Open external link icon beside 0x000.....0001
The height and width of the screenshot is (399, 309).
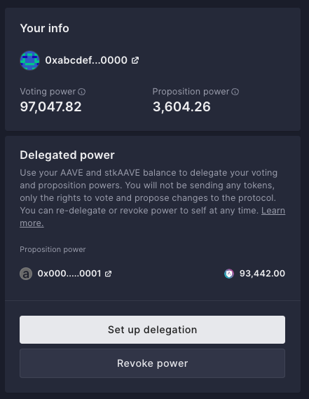coord(109,274)
